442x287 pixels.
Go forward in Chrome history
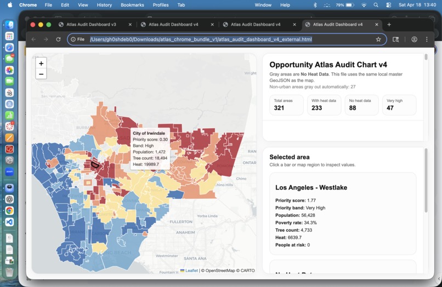(x=46, y=39)
